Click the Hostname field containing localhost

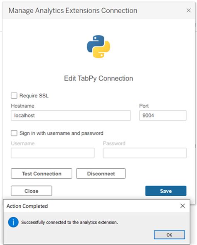71,116
